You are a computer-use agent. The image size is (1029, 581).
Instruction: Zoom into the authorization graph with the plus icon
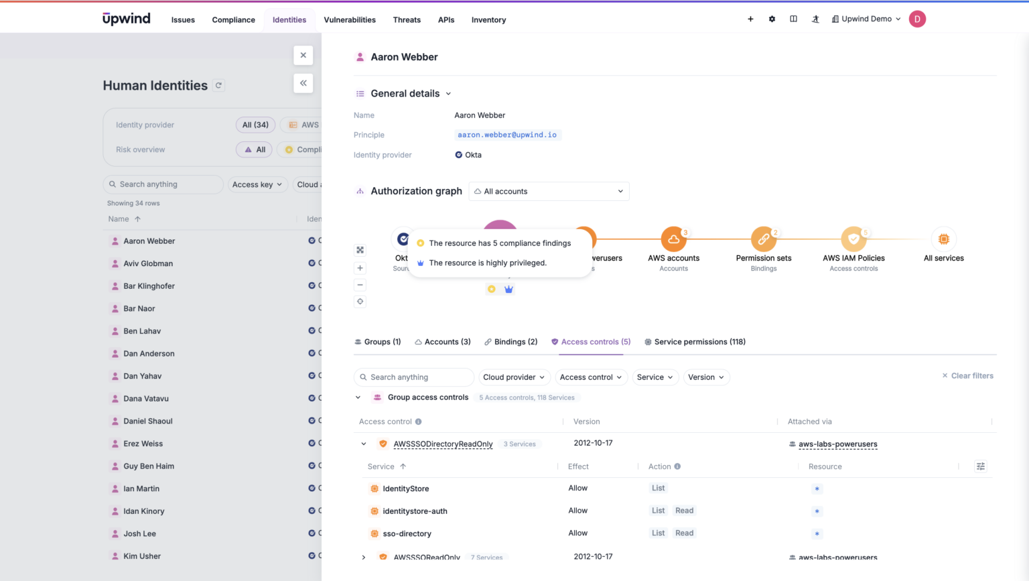pos(360,267)
